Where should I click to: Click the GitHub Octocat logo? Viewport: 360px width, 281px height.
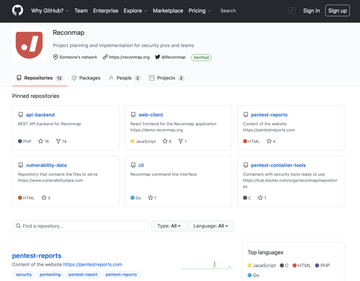coord(18,11)
